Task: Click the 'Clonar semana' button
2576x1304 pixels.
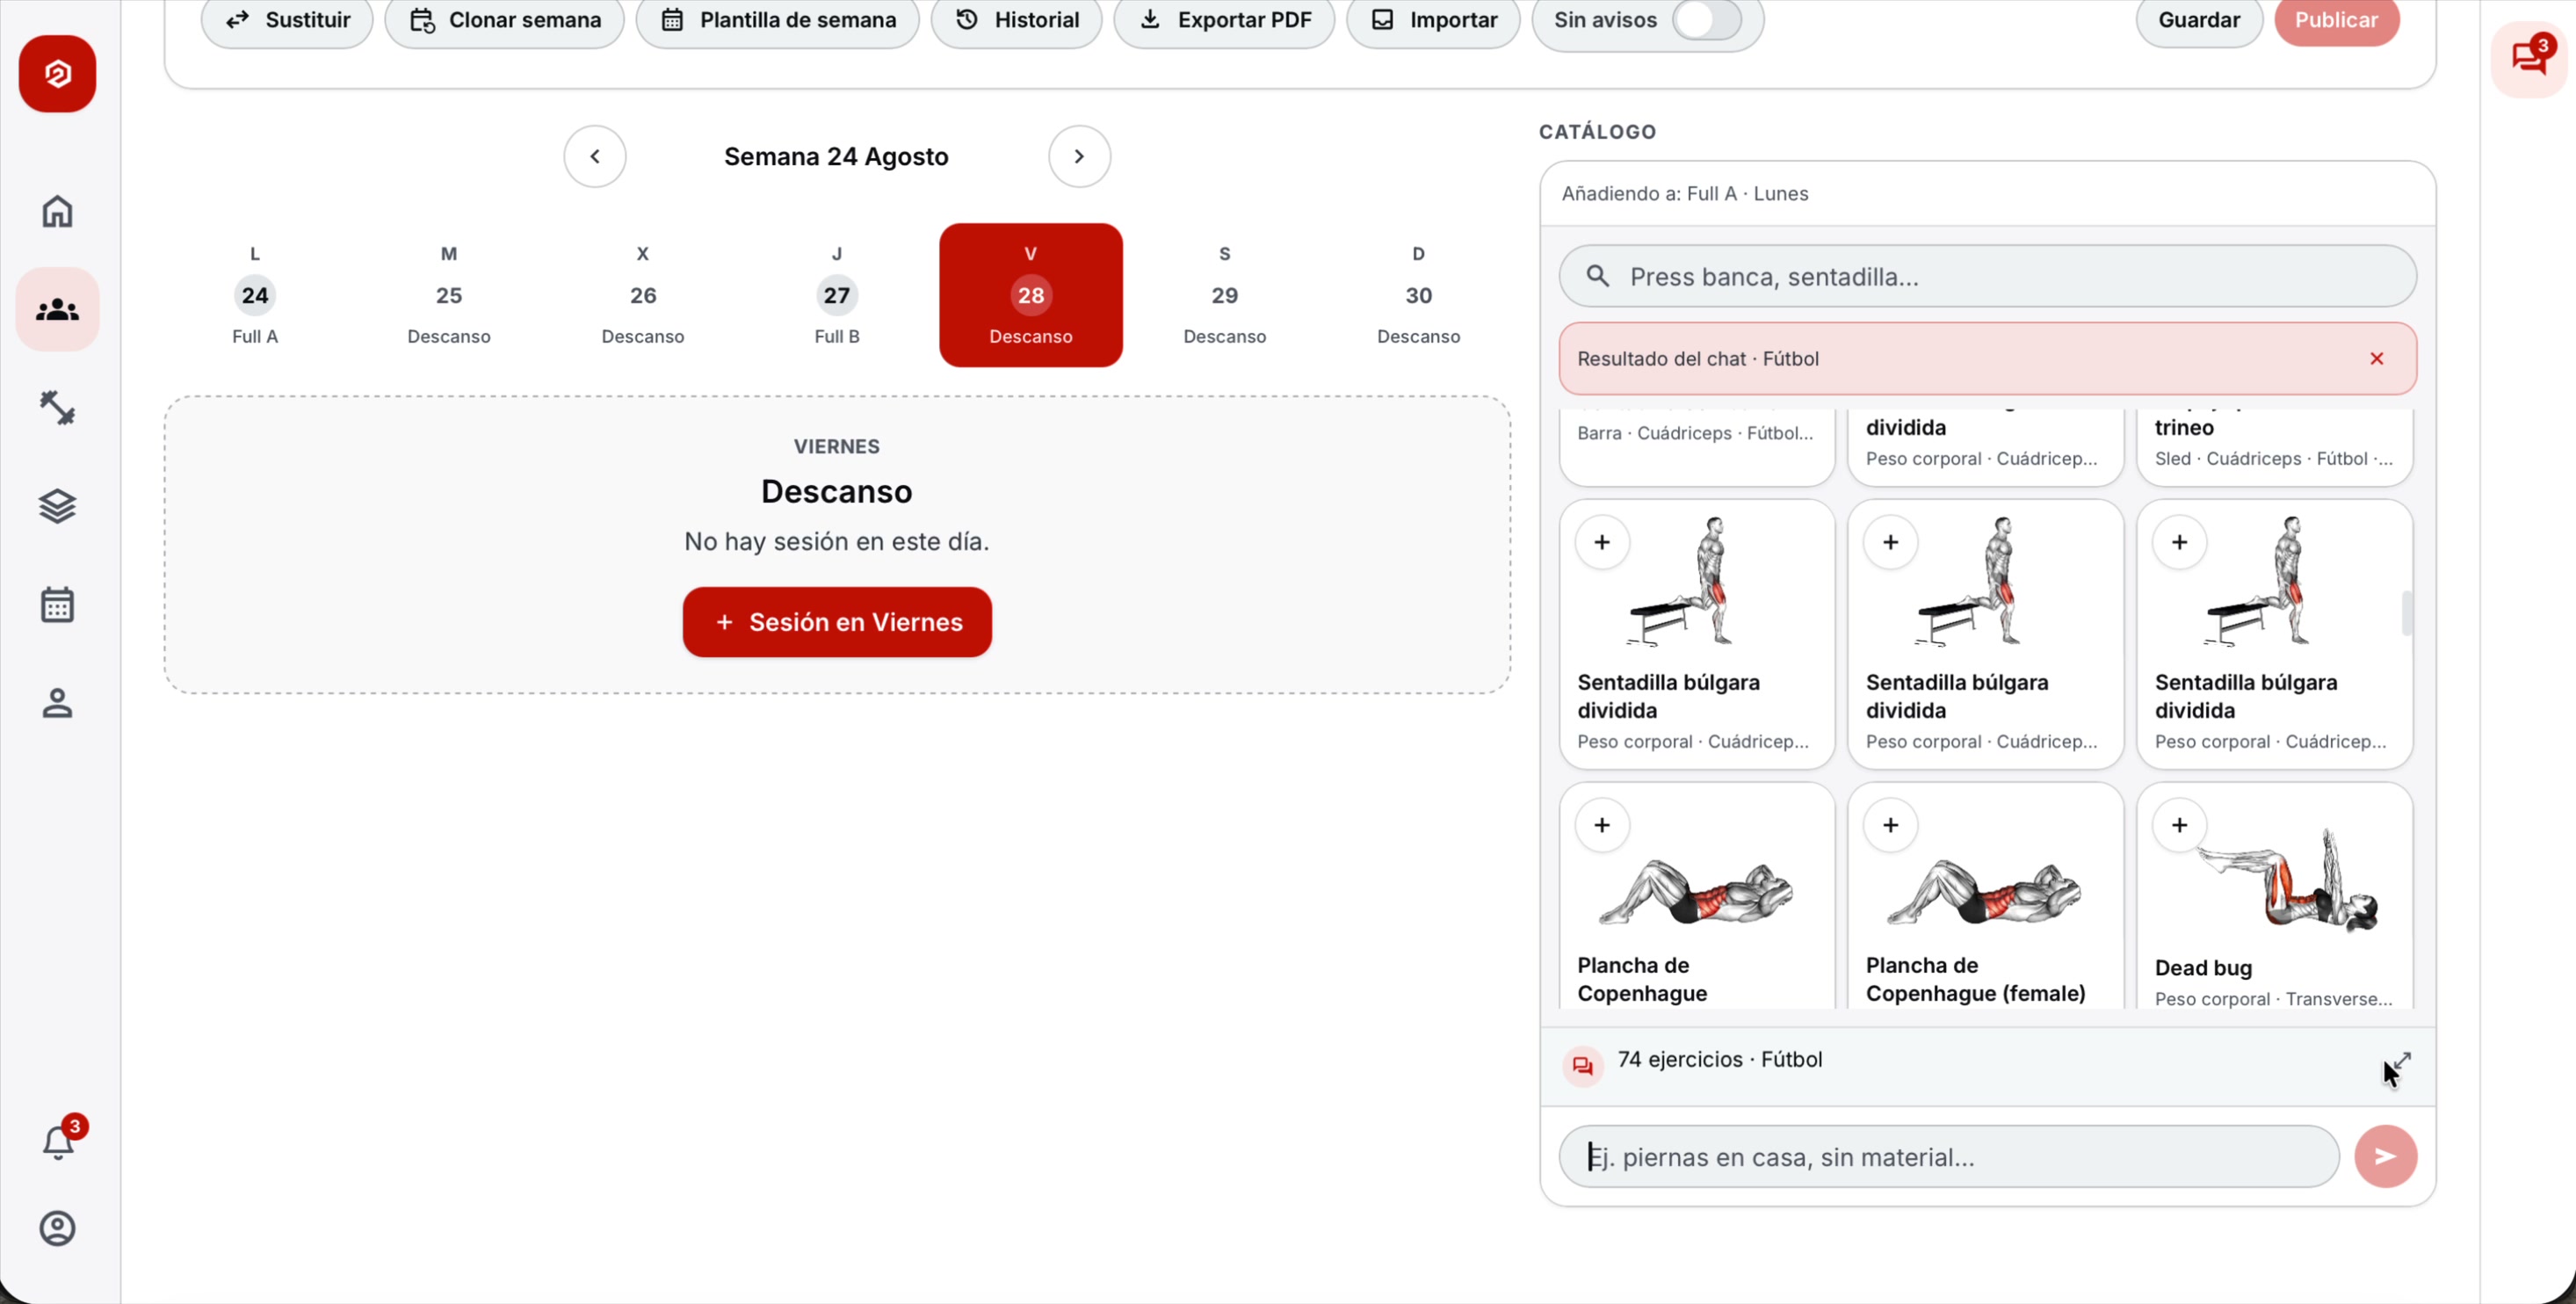Action: point(504,20)
